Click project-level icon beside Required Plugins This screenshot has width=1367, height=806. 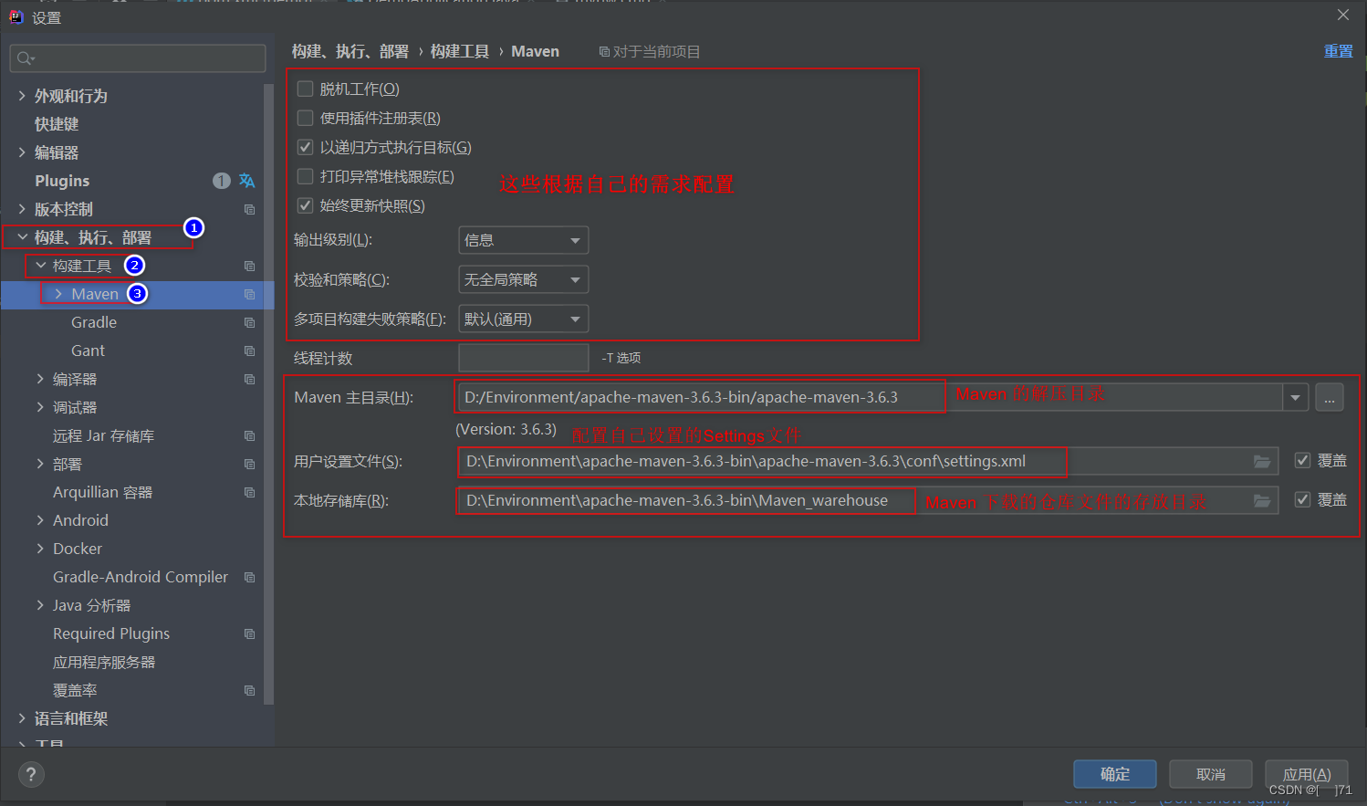click(249, 633)
